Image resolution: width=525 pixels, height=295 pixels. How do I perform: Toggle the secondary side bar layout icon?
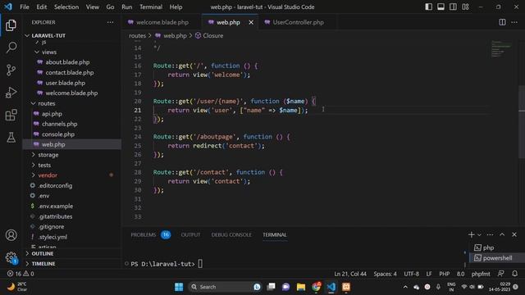click(453, 7)
